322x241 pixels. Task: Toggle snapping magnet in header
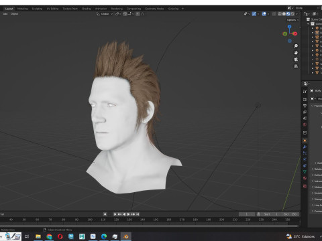coord(125,14)
